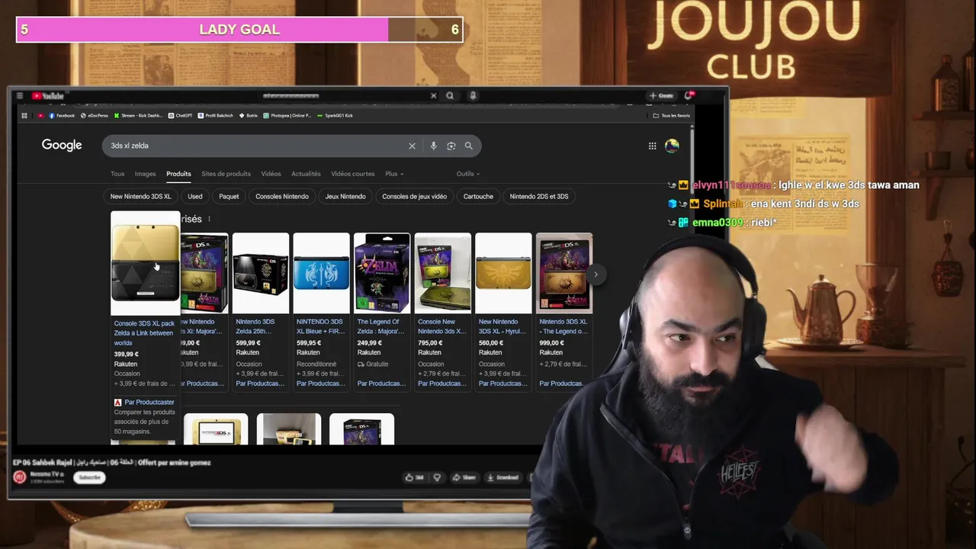Screen dimensions: 976x549
Task: Open the sponsored results three-dot menu
Action: [x=210, y=220]
